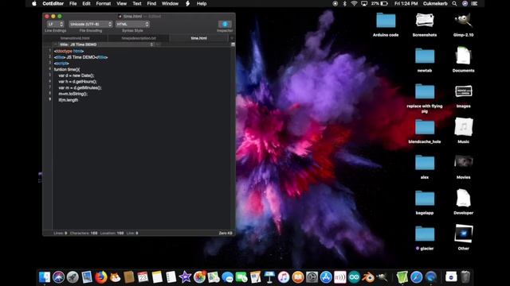This screenshot has width=510, height=286.
Task: Open the Images desktop stack
Action: pos(463,92)
